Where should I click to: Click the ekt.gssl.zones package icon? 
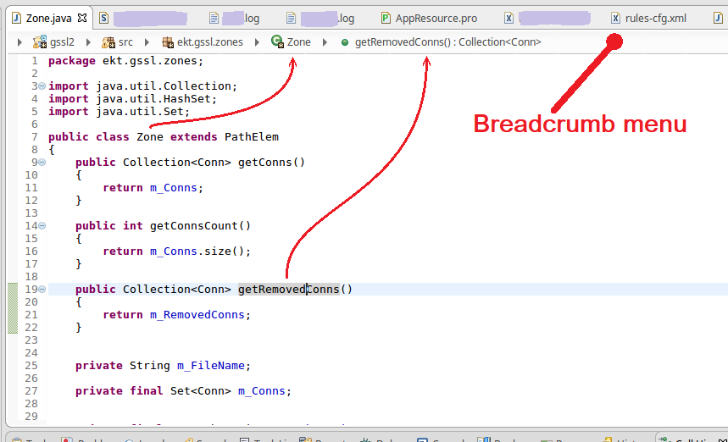pos(167,41)
